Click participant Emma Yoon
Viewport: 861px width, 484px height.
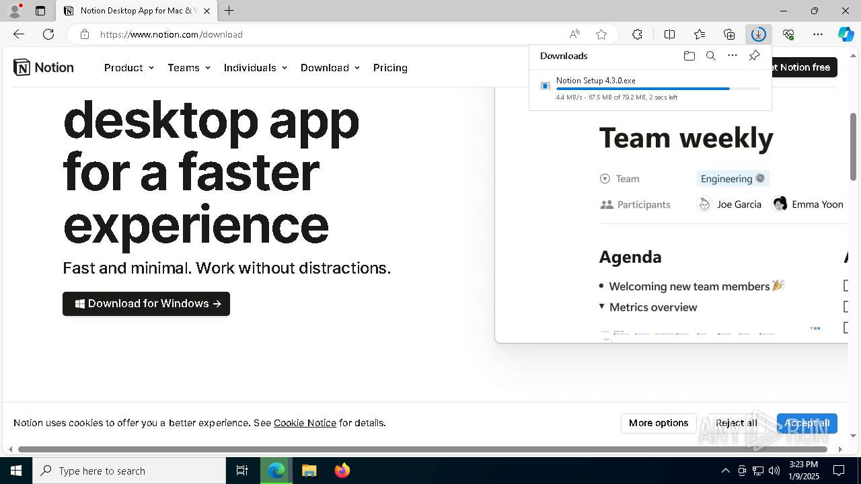[808, 204]
